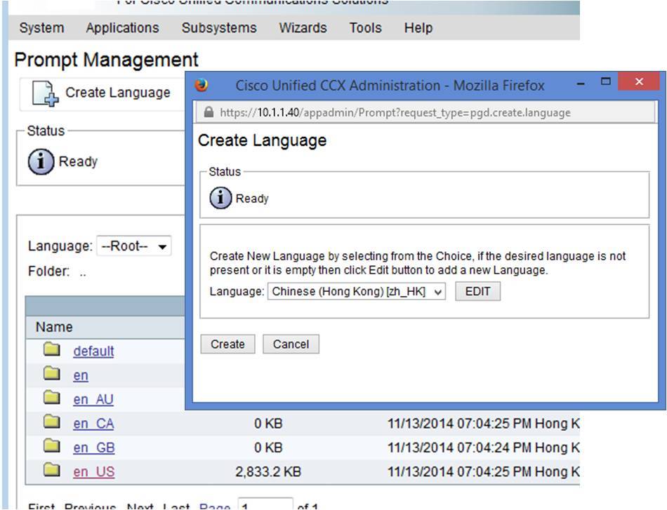Open the en_AU folder link
Image resolution: width=667 pixels, height=510 pixels.
coord(93,399)
